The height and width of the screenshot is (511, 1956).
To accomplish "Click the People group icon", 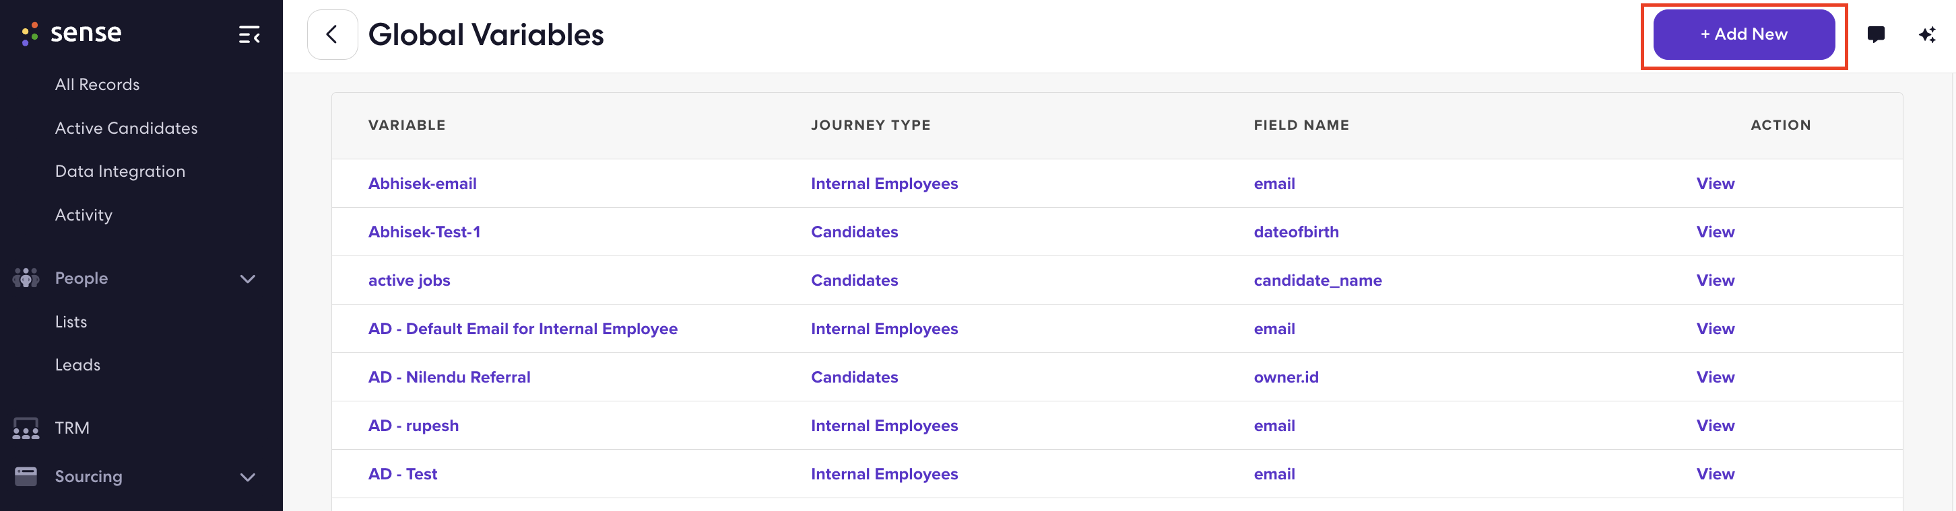I will 26,278.
